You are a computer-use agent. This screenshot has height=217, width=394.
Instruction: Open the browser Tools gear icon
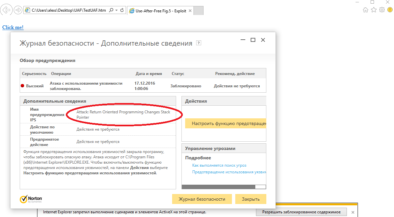coord(382,10)
